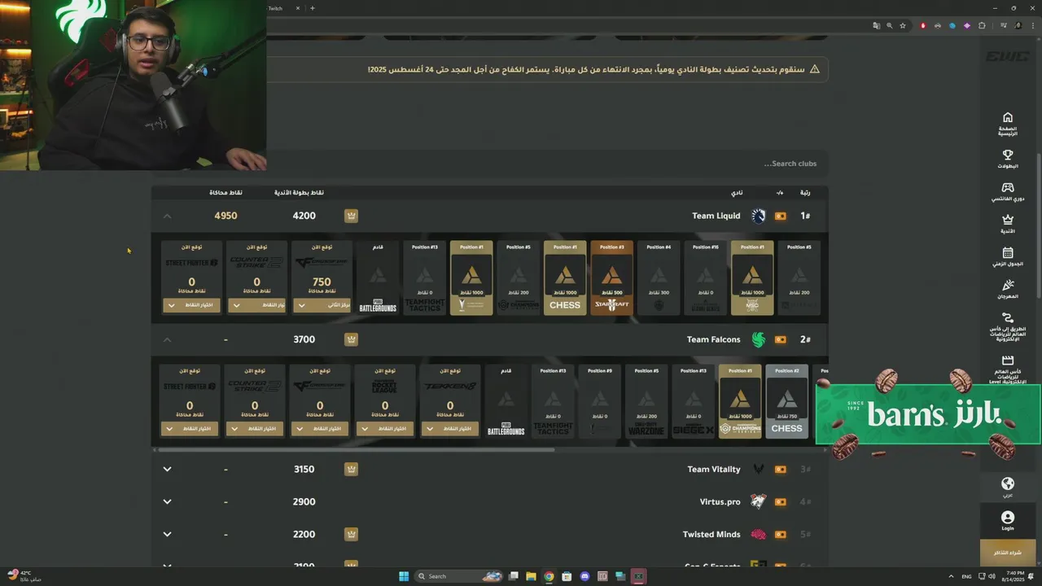Open the Home page sidebar icon
The image size is (1042, 586).
(x=1008, y=117)
